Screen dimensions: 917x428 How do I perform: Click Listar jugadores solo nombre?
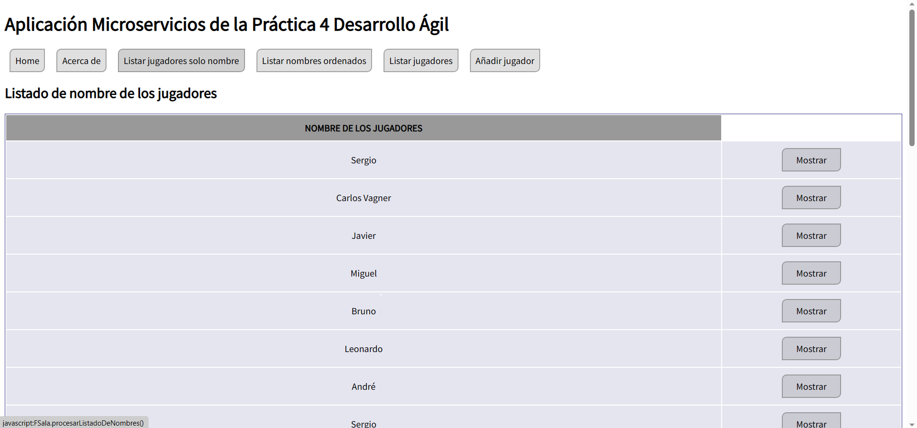point(181,61)
